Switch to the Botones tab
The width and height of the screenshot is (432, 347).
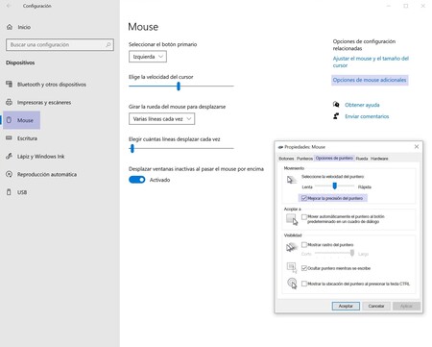coord(286,159)
